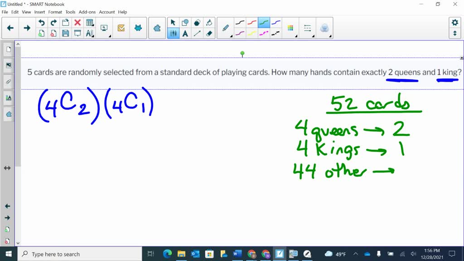Click the toolbar settings gear button
This screenshot has height=261, width=464.
tap(454, 23)
